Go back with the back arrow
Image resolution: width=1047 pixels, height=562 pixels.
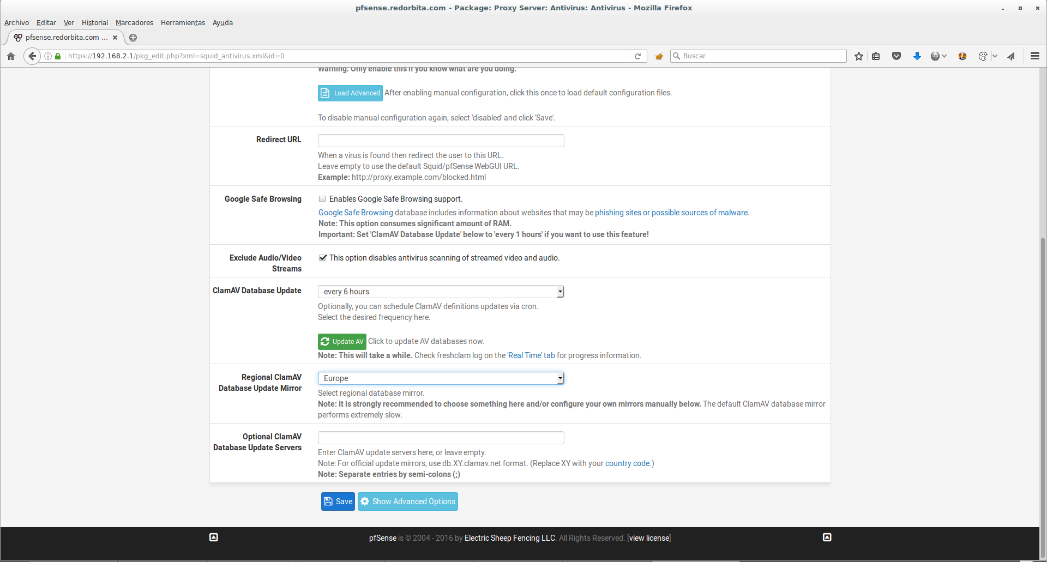32,56
